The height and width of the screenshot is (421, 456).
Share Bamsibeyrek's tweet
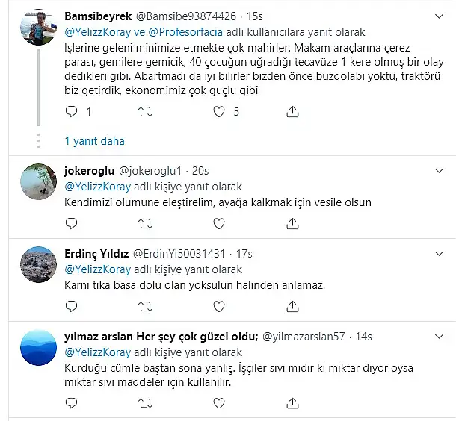pyautogui.click(x=292, y=112)
